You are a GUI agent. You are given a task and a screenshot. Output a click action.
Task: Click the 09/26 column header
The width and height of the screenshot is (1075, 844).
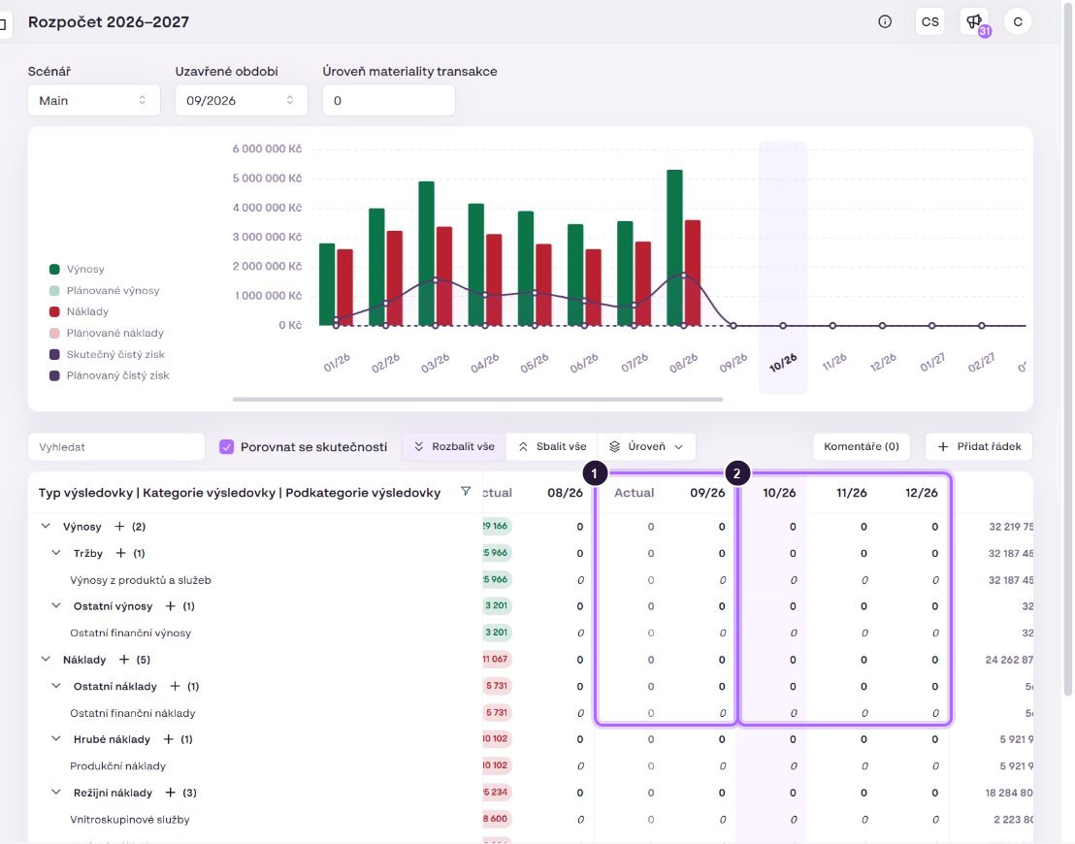(x=707, y=493)
